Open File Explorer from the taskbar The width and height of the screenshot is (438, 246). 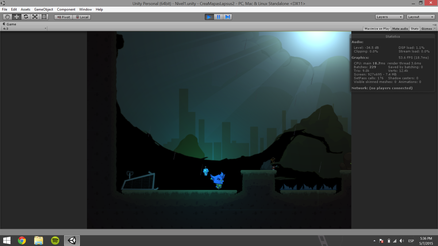tap(38, 241)
